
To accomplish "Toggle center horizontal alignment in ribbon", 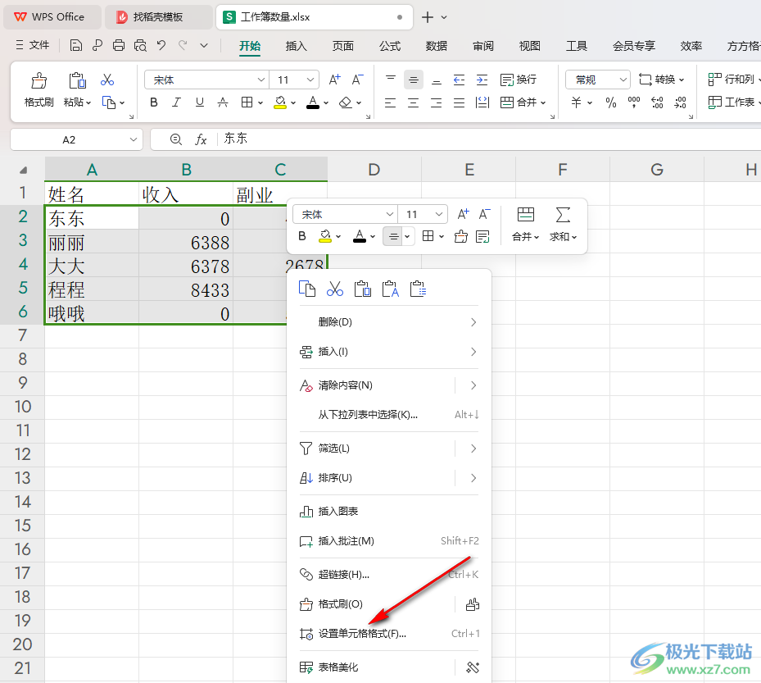I will point(414,102).
